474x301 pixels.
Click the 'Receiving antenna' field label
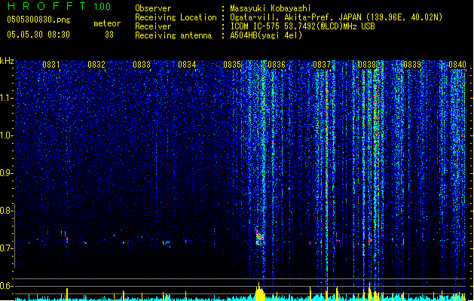pyautogui.click(x=173, y=35)
